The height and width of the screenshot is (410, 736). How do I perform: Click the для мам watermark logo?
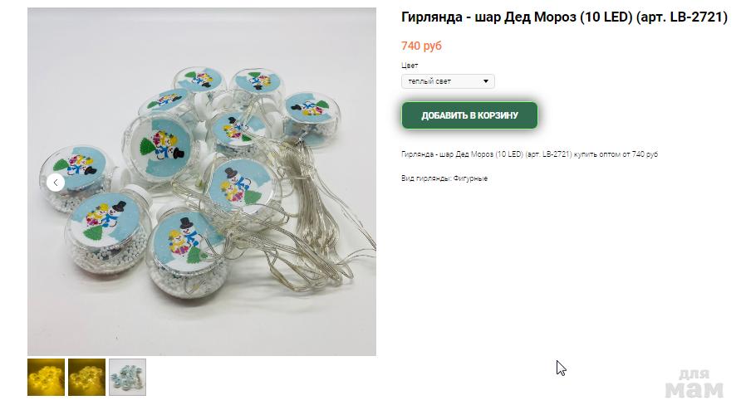pos(694,383)
